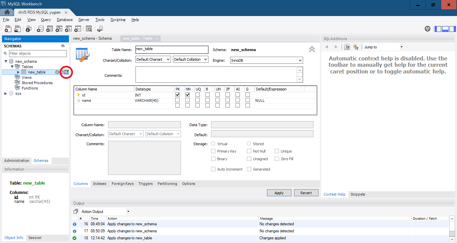The image size is (457, 243).
Task: Switch to the Snippets tab
Action: (358, 194)
